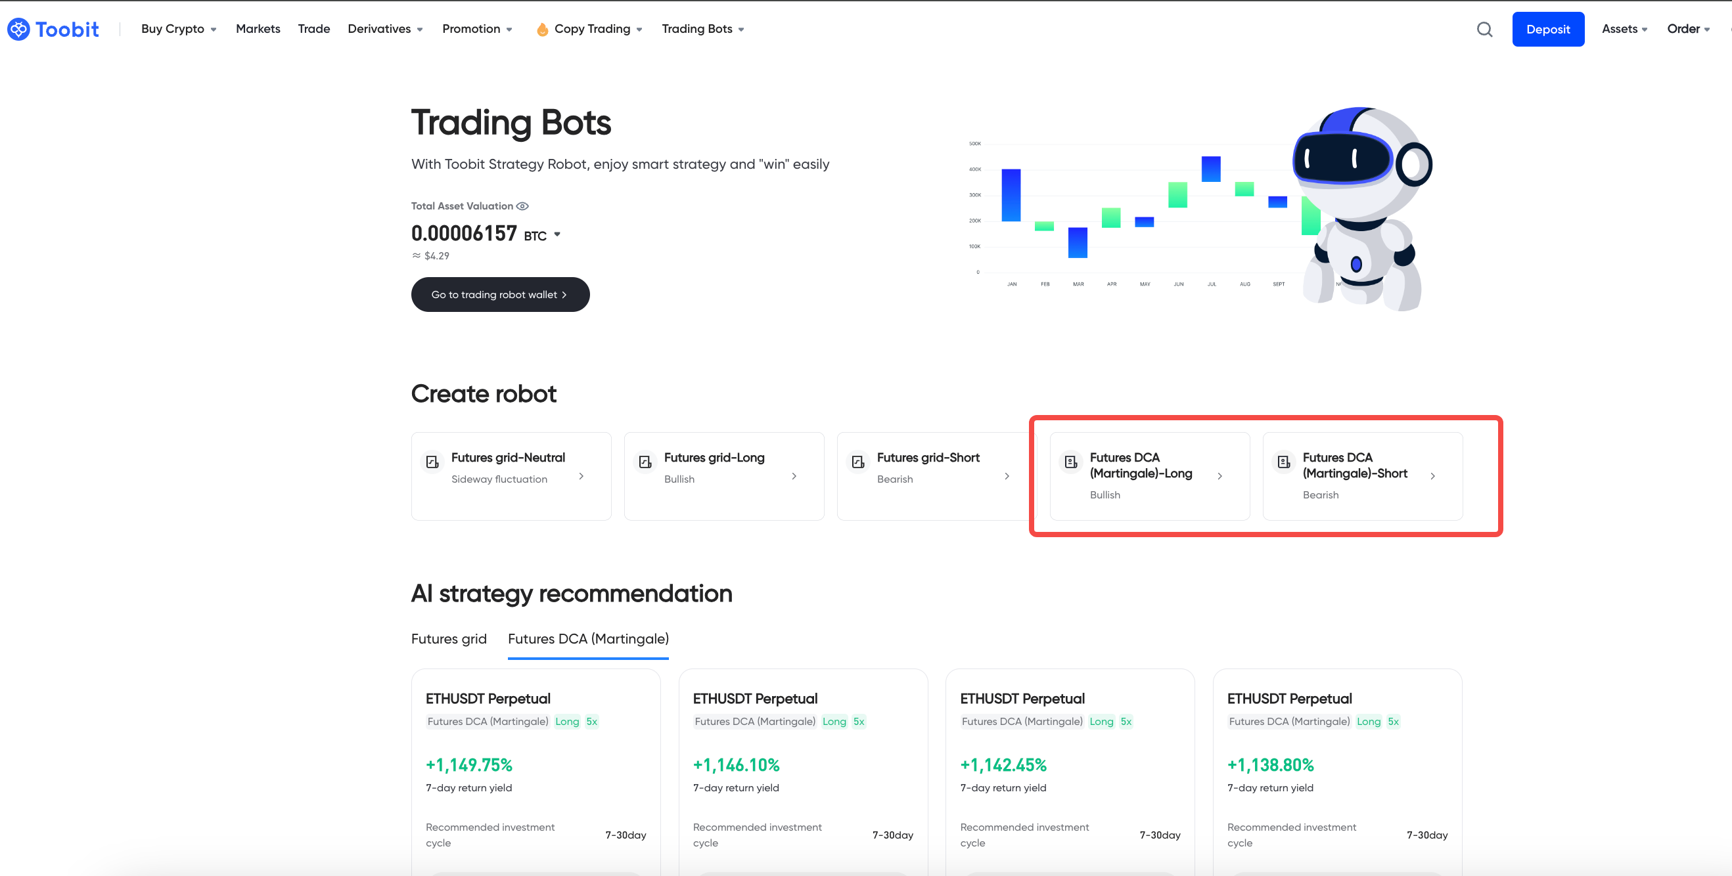Open the search magnifier icon
Viewport: 1732px width, 876px height.
click(1484, 30)
